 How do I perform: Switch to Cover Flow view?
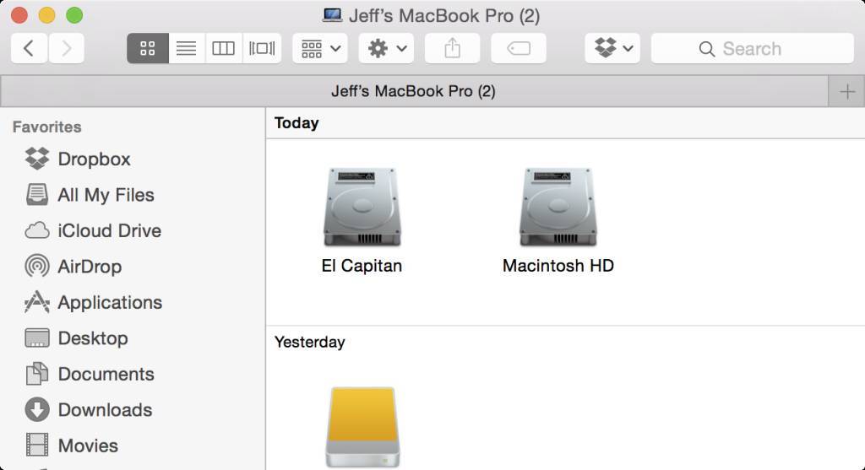coord(262,48)
